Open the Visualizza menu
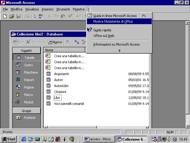Screen dimensions: 190x143 tap(32, 9)
